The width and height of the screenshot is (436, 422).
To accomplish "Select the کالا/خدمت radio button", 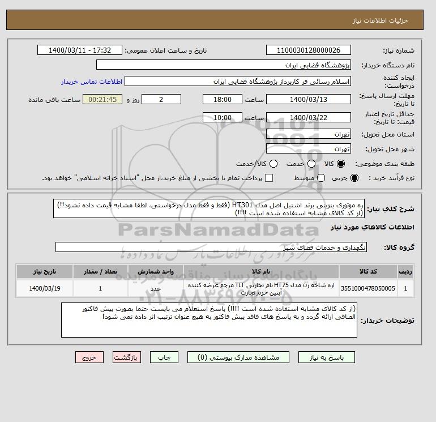I will click(273, 164).
